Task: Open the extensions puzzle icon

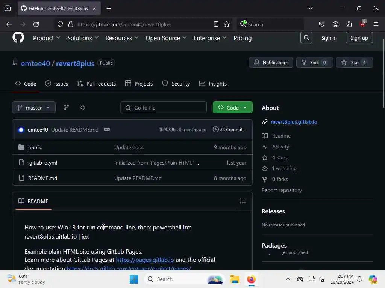Action: point(349,24)
